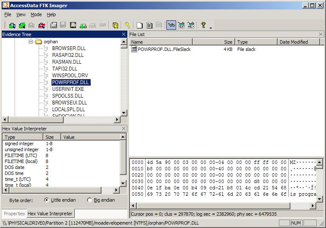326x228 pixels.
Task: Click the FILETIME (UTC) interpreter row
Action: click(x=62, y=155)
